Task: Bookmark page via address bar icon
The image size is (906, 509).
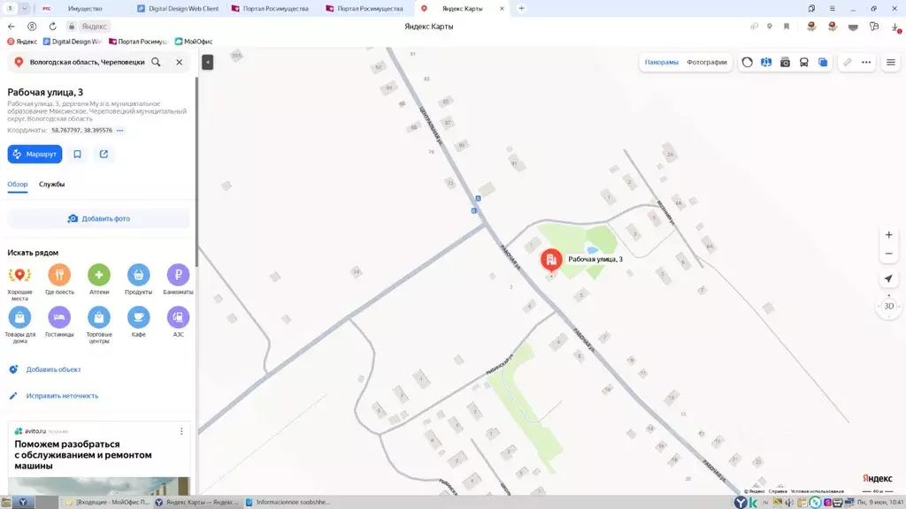Action: coord(787,27)
